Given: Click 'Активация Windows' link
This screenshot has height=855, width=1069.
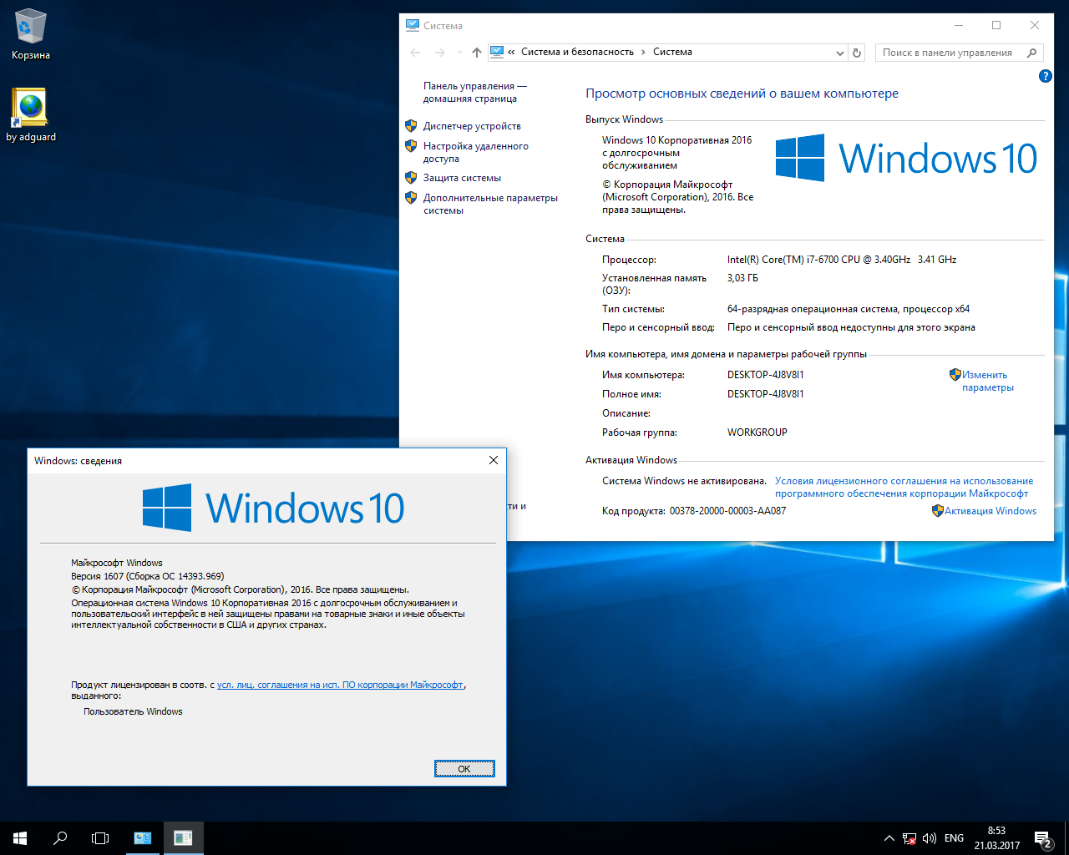Looking at the screenshot, I should coord(990,511).
